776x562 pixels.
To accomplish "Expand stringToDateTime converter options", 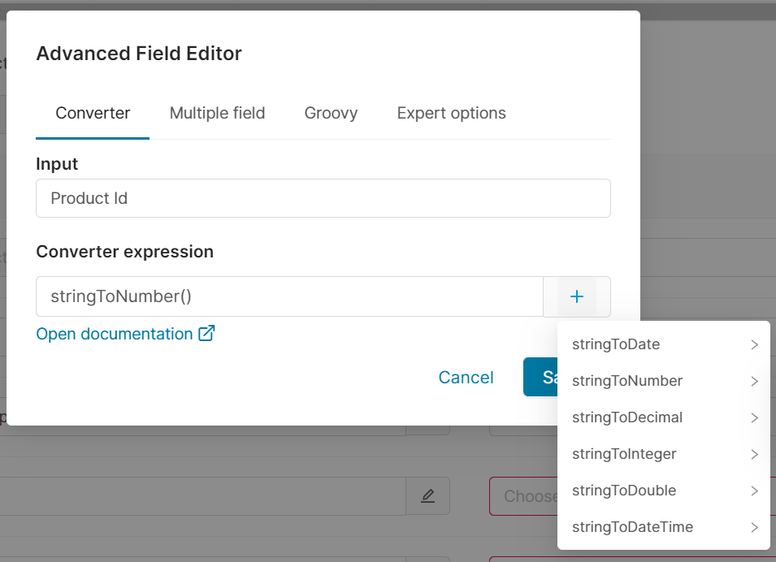I will click(756, 527).
